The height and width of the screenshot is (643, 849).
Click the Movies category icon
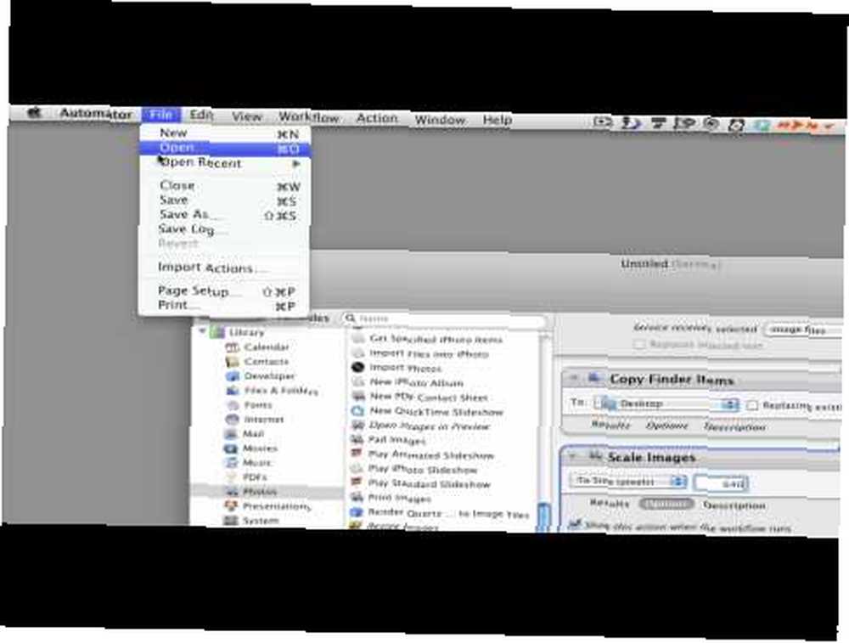point(231,448)
